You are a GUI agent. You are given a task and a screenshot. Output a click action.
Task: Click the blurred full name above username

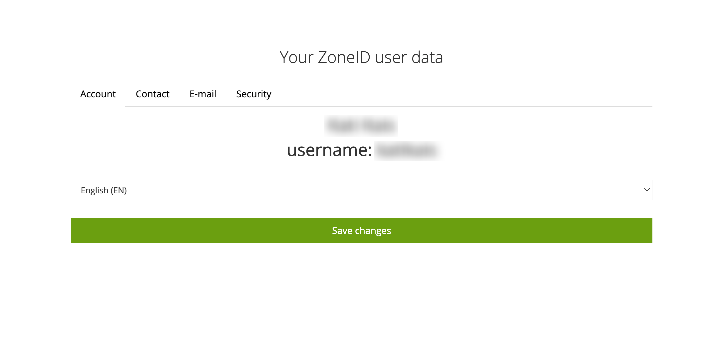coord(361,126)
